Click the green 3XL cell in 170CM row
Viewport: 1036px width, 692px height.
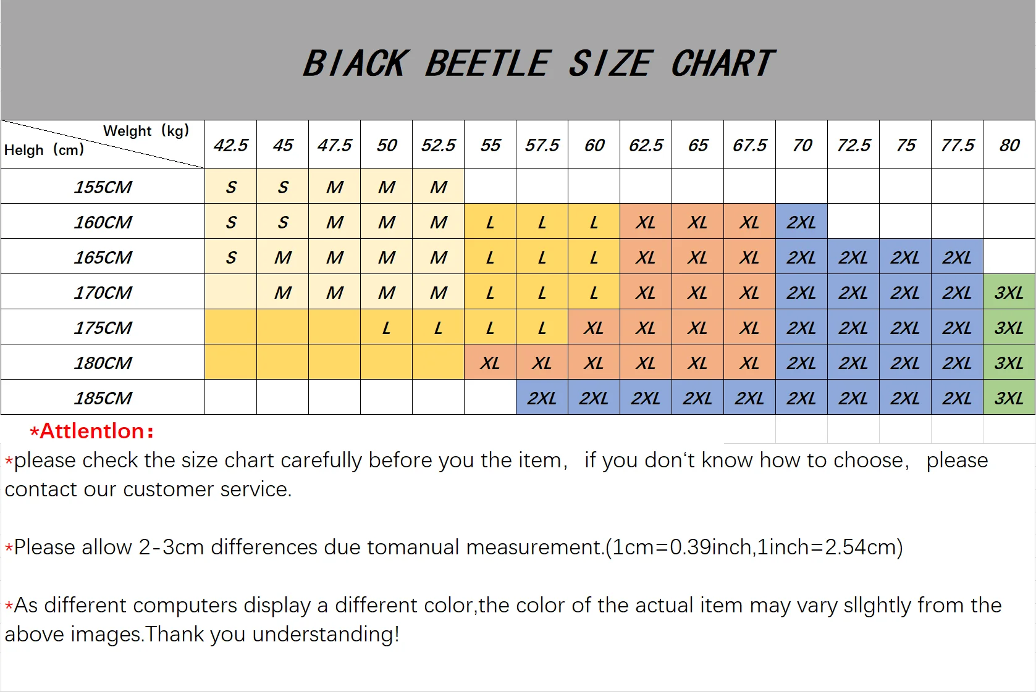(x=1009, y=293)
